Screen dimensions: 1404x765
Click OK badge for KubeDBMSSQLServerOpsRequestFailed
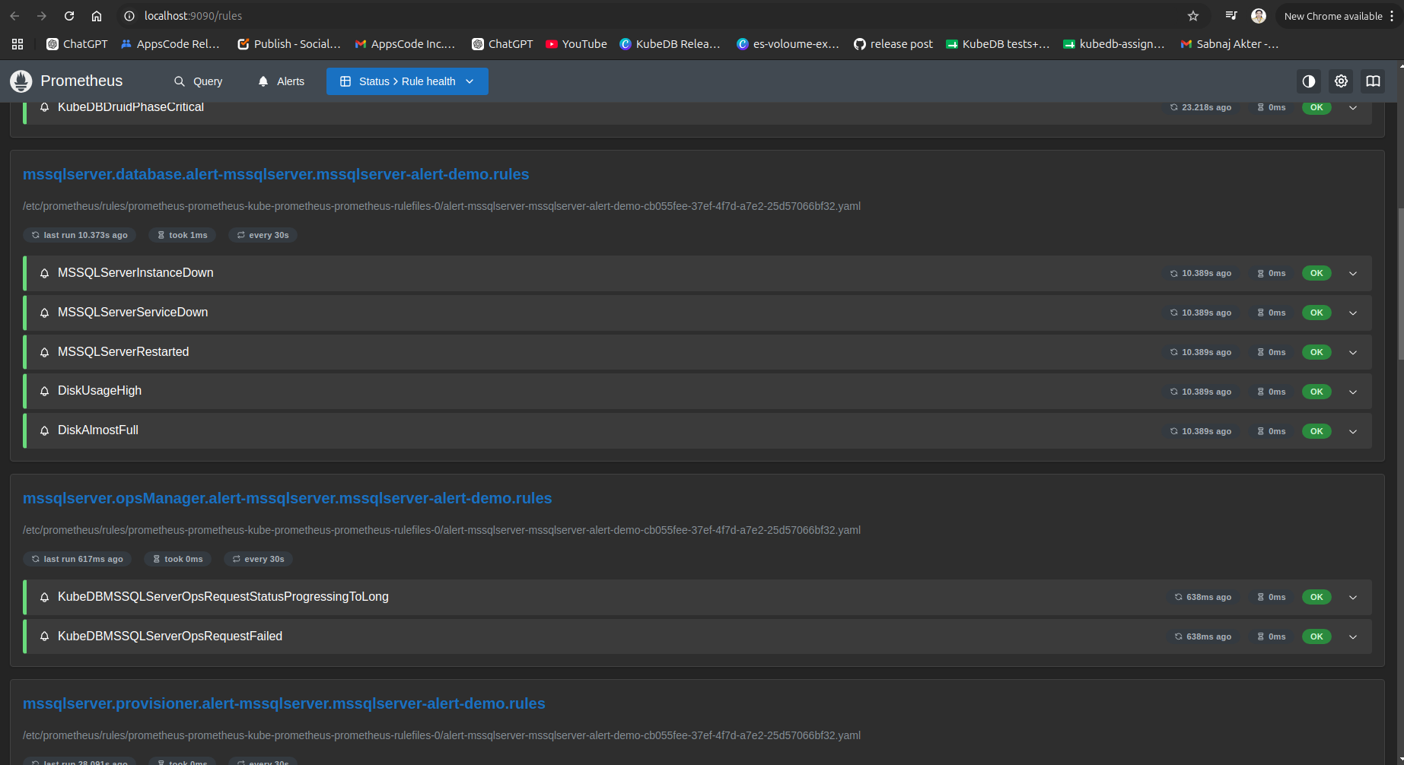(x=1316, y=637)
